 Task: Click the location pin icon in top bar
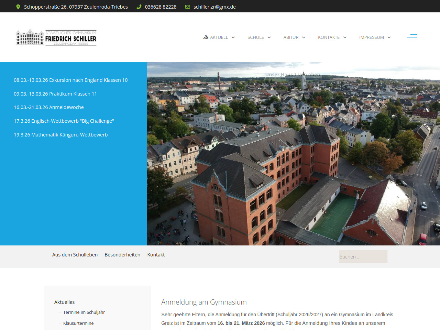coord(18,7)
